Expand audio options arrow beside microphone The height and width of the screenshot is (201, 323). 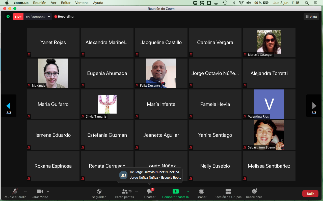coord(25,191)
